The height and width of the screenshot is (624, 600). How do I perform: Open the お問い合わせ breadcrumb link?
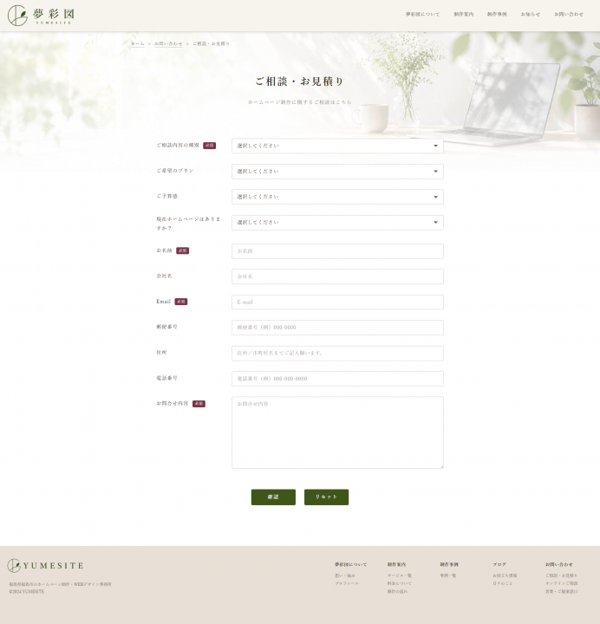click(x=168, y=44)
